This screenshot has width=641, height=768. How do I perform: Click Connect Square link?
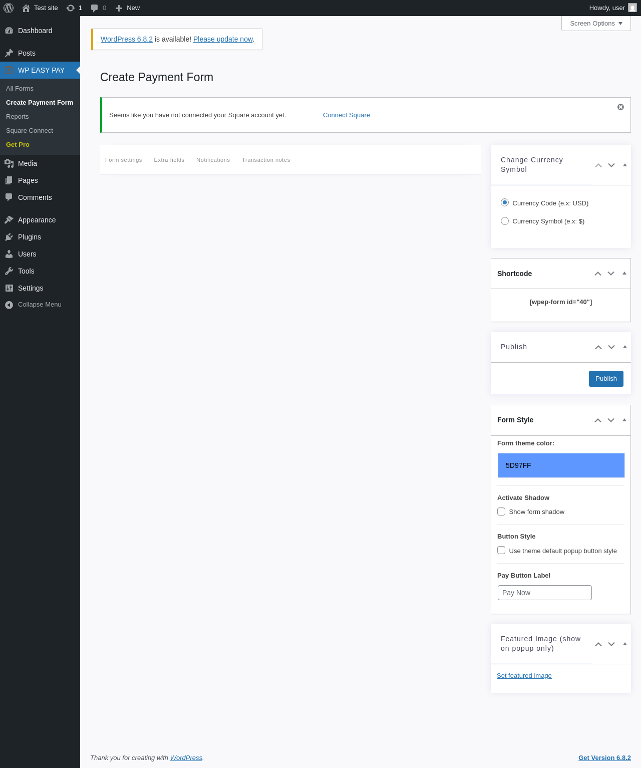347,115
